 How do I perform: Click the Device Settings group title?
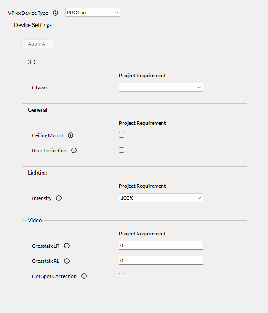pyautogui.click(x=33, y=25)
